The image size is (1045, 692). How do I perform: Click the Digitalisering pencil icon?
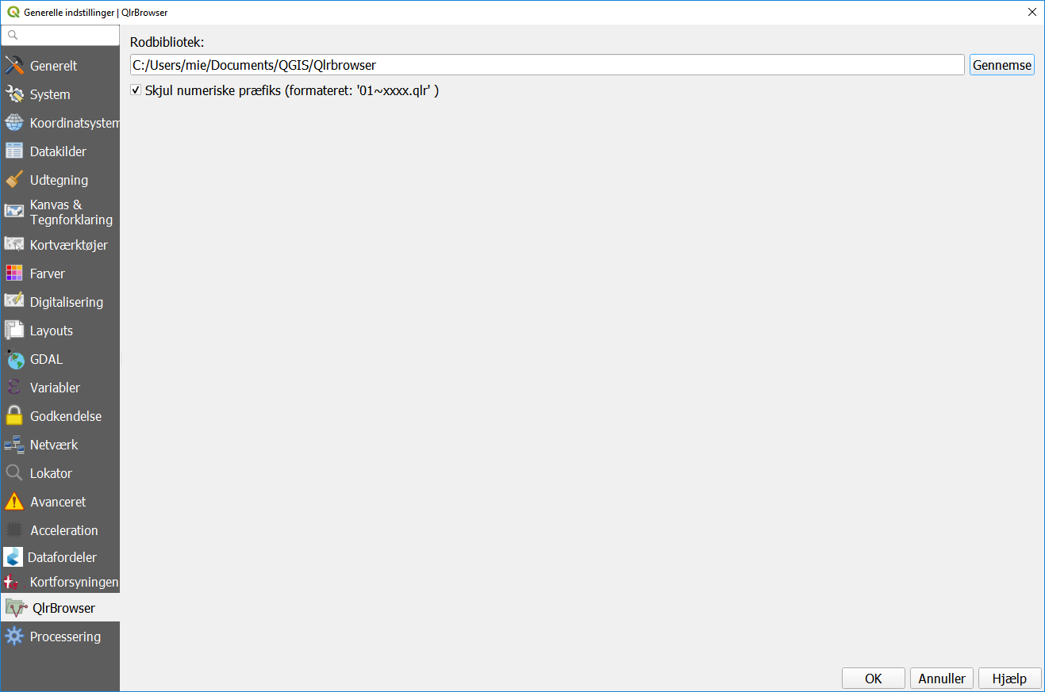coord(14,302)
